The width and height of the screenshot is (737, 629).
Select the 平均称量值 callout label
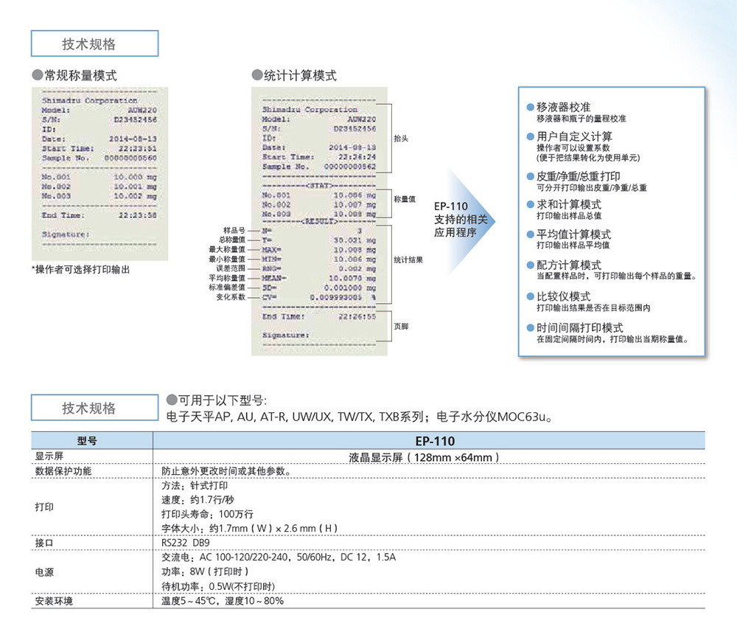click(x=227, y=278)
